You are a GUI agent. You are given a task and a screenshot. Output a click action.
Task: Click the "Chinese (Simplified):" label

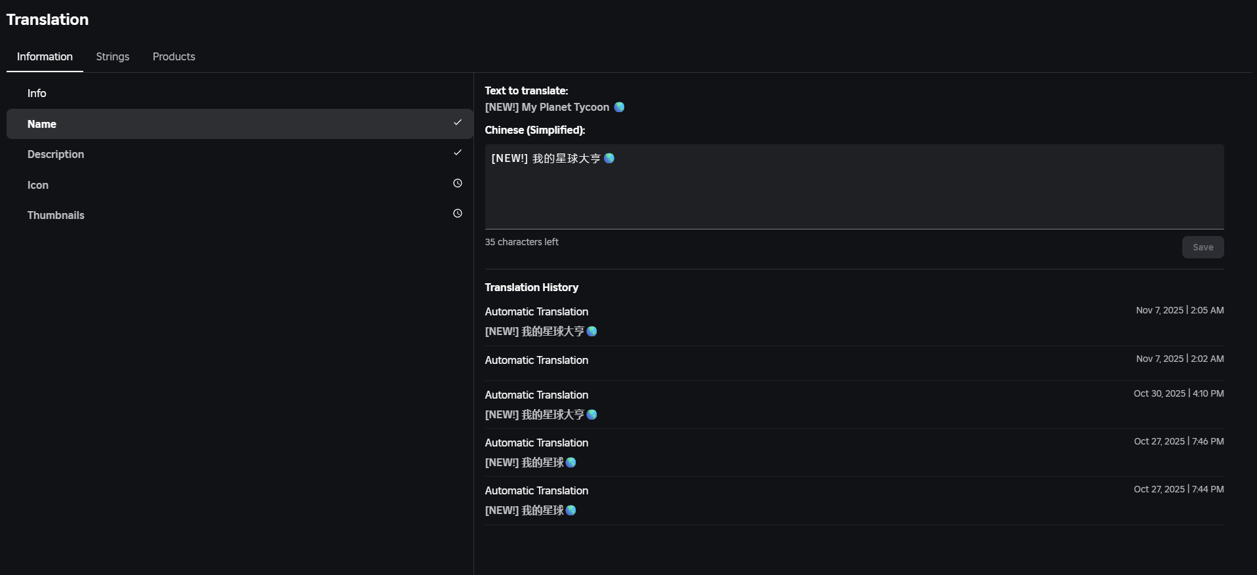click(x=535, y=130)
